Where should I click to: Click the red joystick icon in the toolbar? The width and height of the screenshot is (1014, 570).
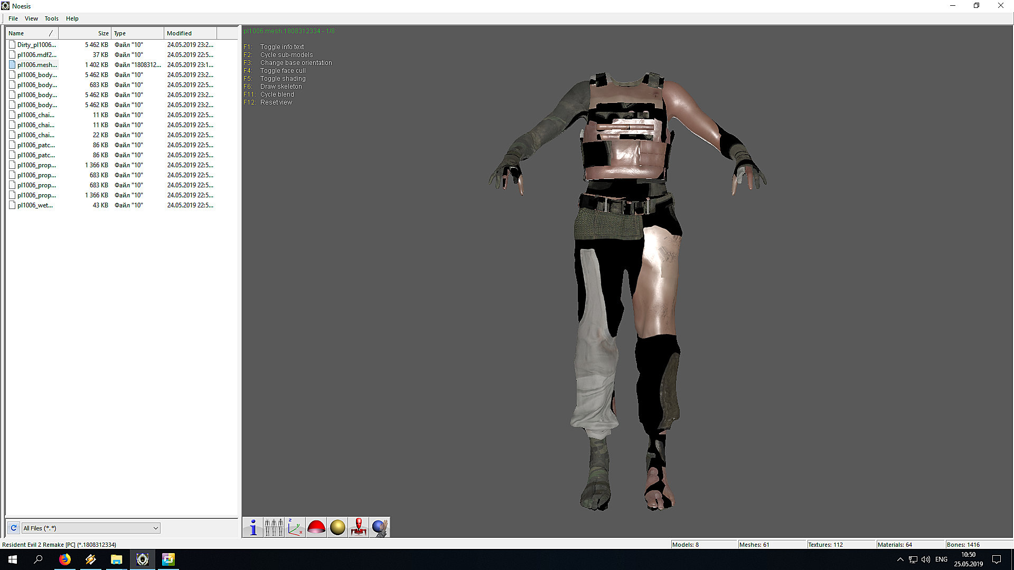coord(359,527)
